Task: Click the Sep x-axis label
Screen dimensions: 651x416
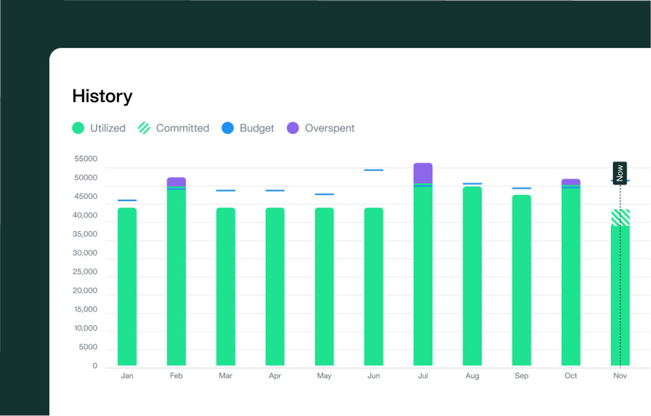Action: 521,376
